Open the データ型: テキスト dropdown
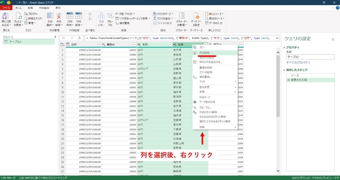Viewport: 340px width, 180px height. tap(125, 14)
